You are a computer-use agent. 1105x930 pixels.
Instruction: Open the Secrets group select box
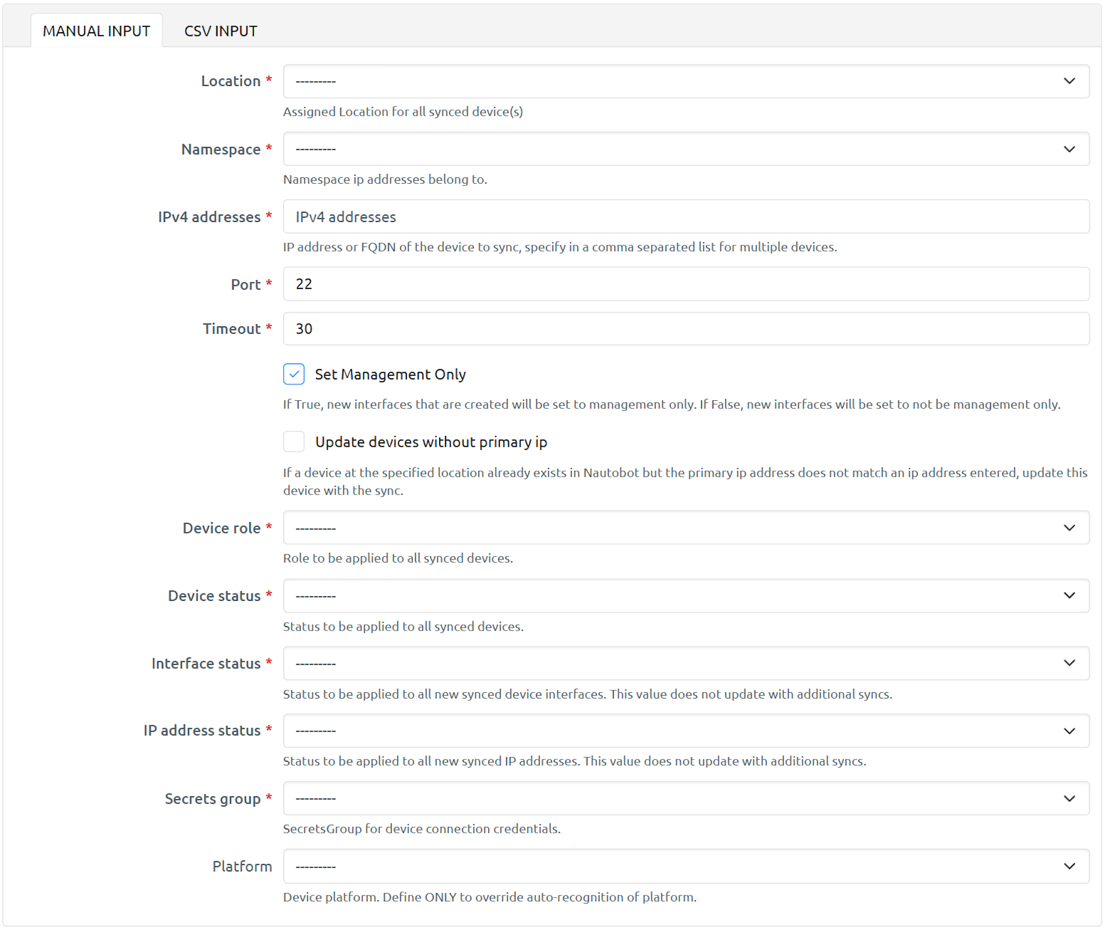tap(662, 799)
